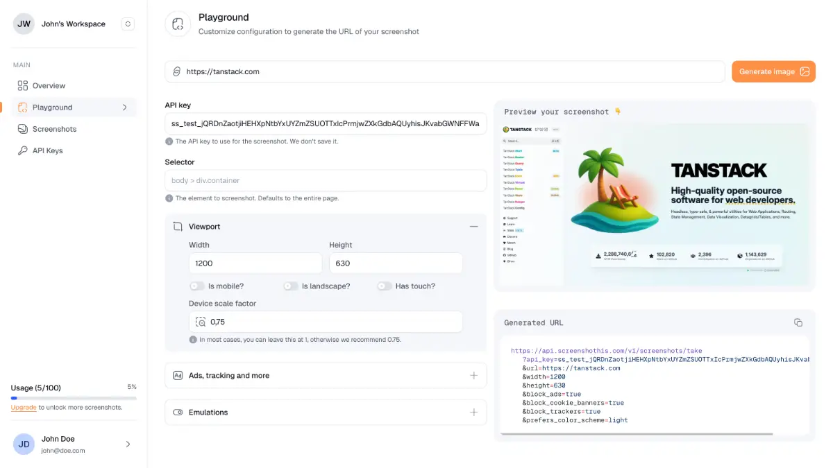Click the Generate image button
The image size is (833, 468).
pos(773,71)
